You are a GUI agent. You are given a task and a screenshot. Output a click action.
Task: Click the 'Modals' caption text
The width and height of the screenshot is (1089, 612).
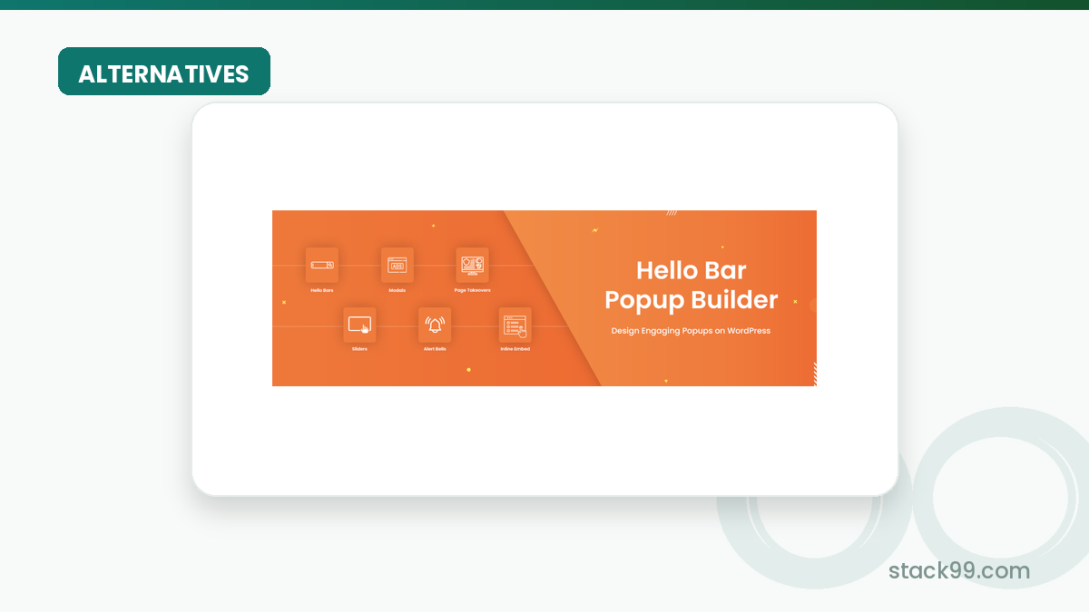coord(397,290)
